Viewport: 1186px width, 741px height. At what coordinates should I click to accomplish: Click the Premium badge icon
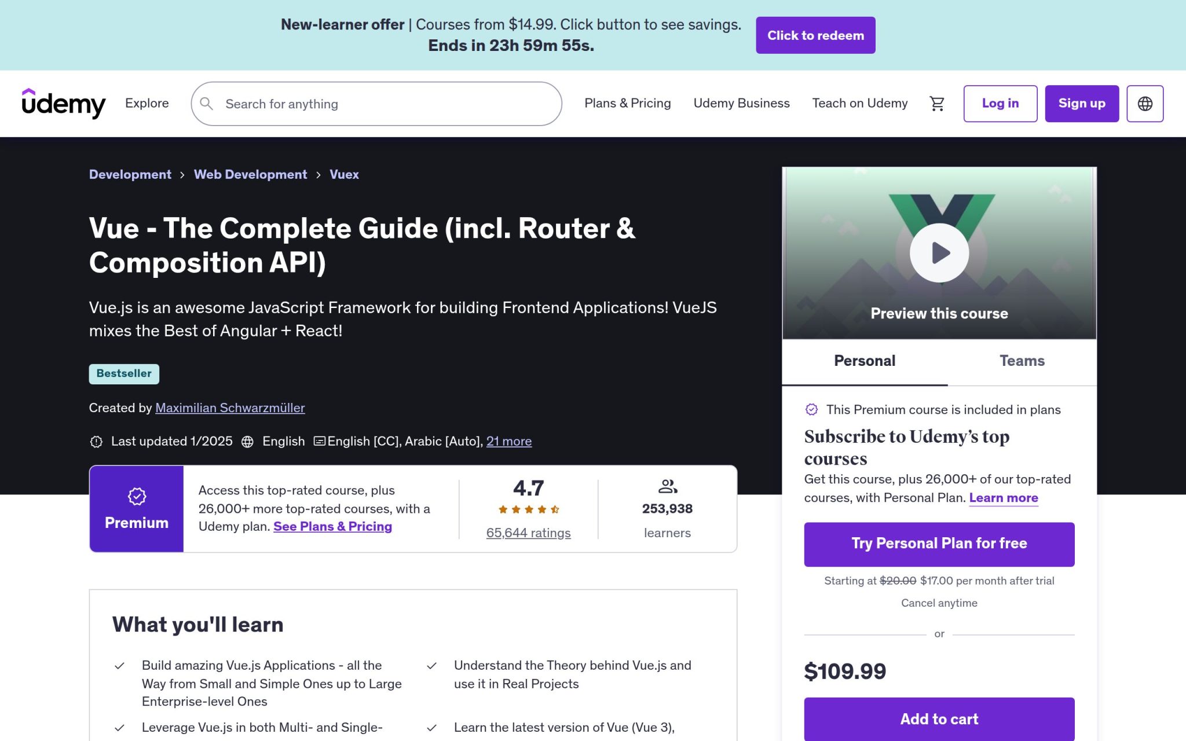coord(137,496)
